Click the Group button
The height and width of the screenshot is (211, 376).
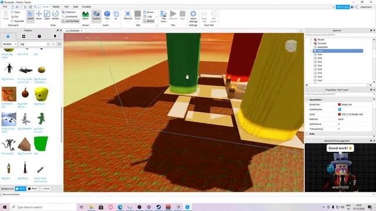click(x=149, y=12)
